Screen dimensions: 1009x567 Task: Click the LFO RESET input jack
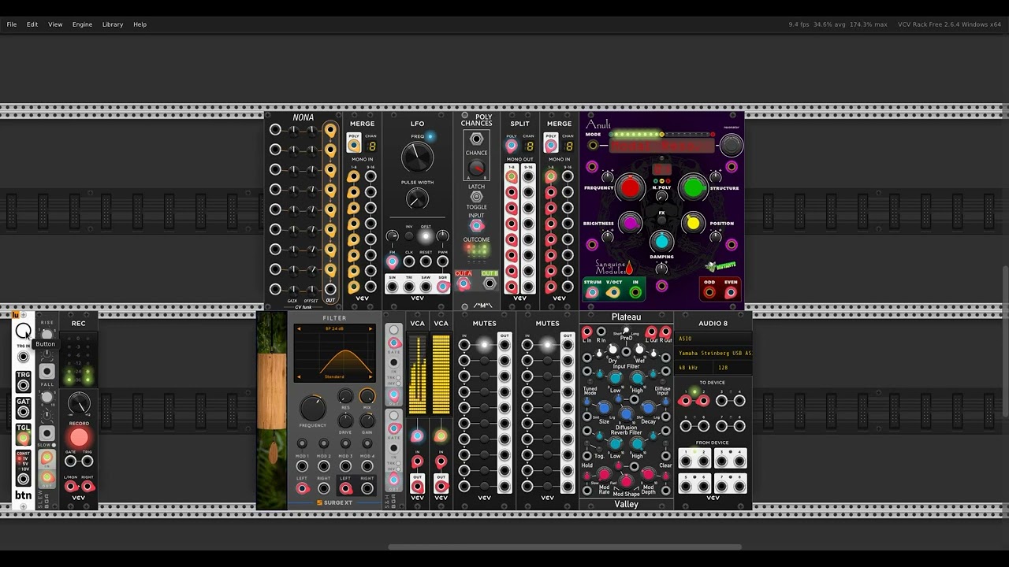tap(426, 261)
